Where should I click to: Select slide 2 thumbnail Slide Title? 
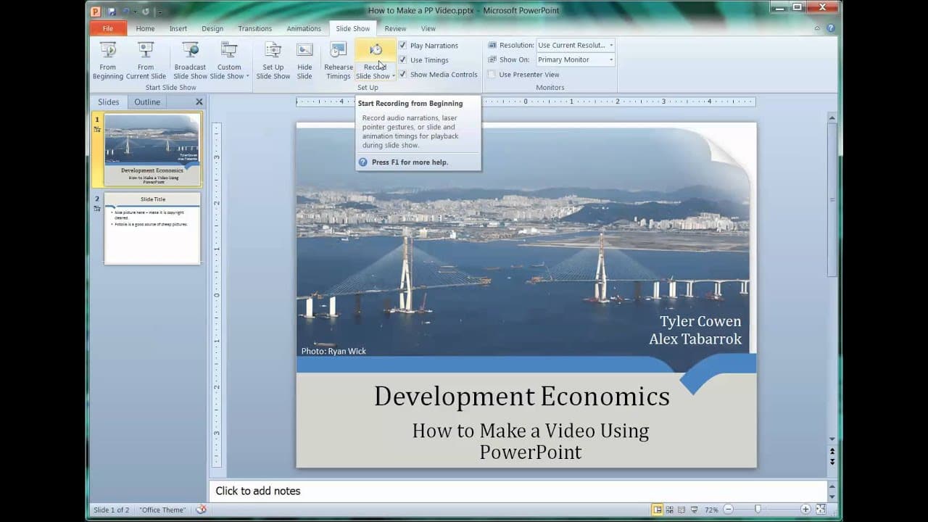click(152, 228)
